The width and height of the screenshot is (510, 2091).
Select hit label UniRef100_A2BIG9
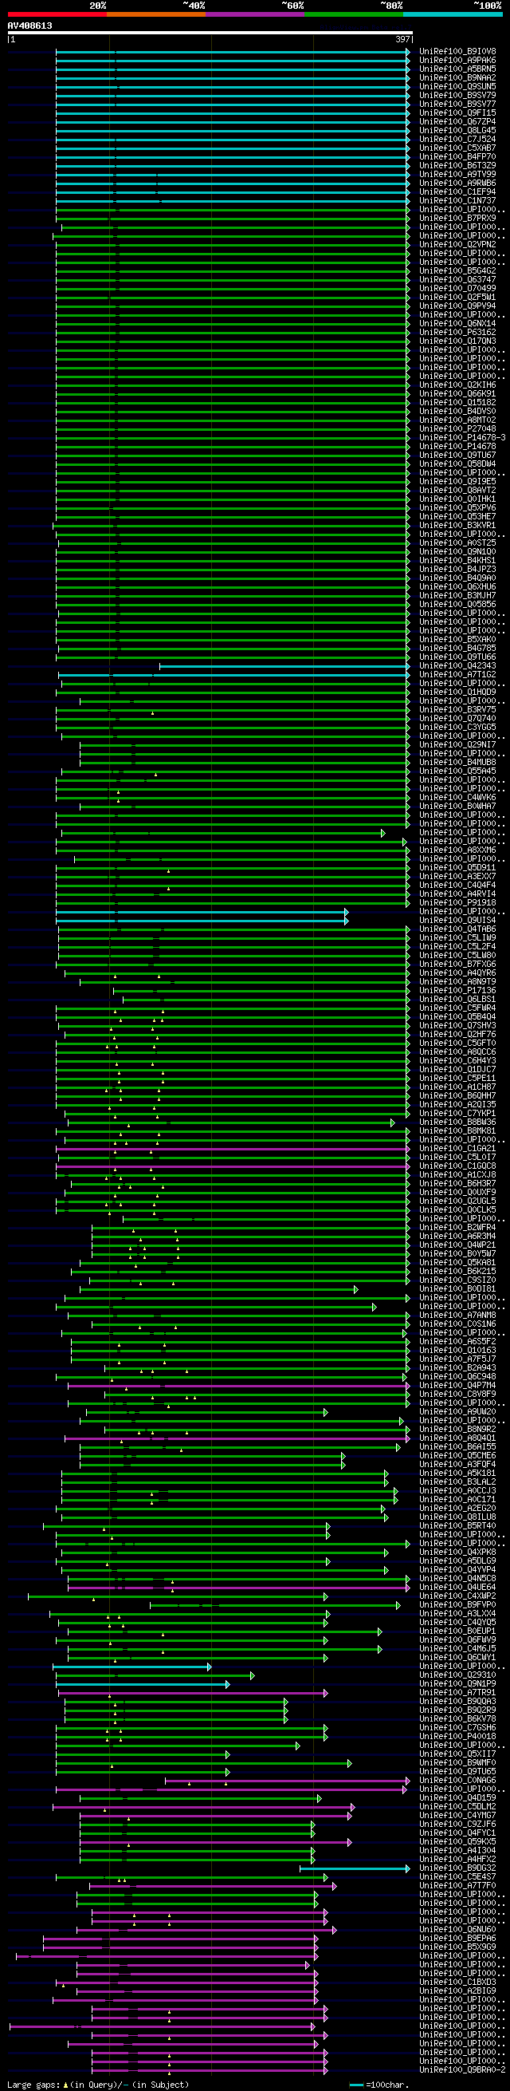pyautogui.click(x=457, y=1990)
